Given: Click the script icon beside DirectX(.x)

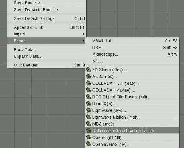Looking at the screenshot, I should 89,104.
